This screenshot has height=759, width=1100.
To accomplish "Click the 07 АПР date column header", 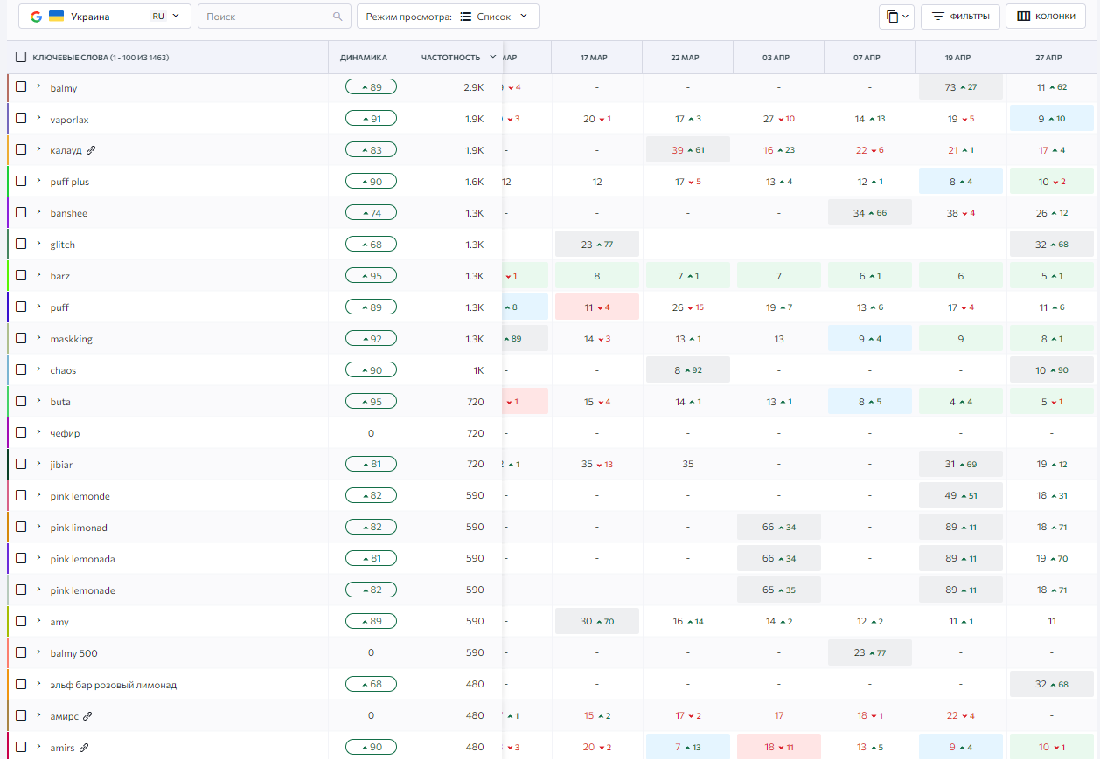I will [x=867, y=58].
